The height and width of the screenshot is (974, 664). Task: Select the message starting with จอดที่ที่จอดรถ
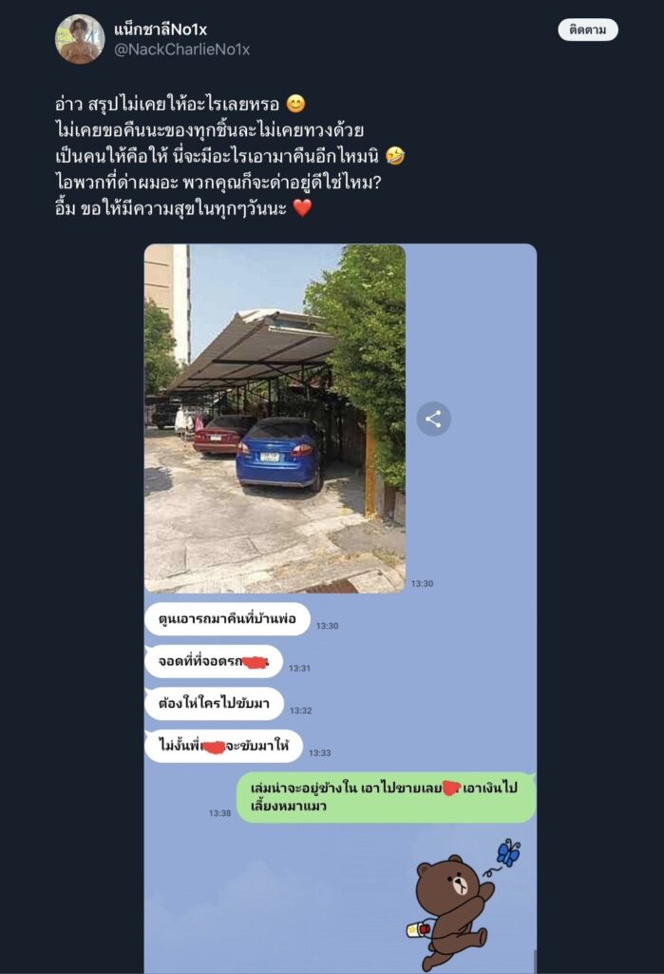click(x=214, y=661)
